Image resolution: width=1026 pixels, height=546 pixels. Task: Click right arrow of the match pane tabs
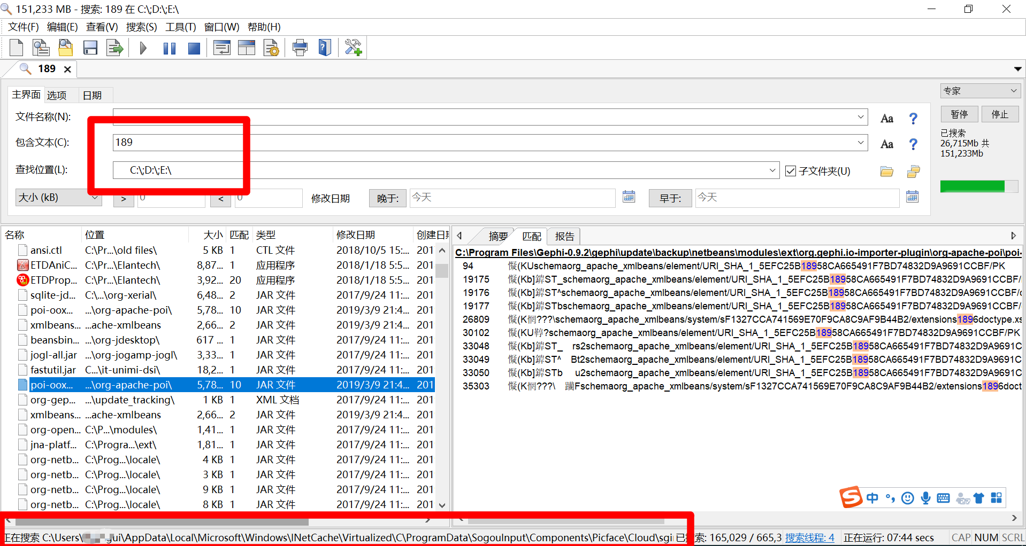(1013, 236)
